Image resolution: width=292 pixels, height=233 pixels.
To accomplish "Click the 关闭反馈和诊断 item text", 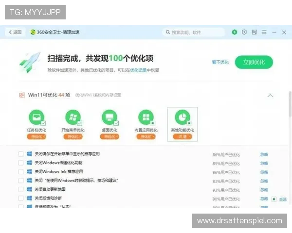I will click(48, 198).
